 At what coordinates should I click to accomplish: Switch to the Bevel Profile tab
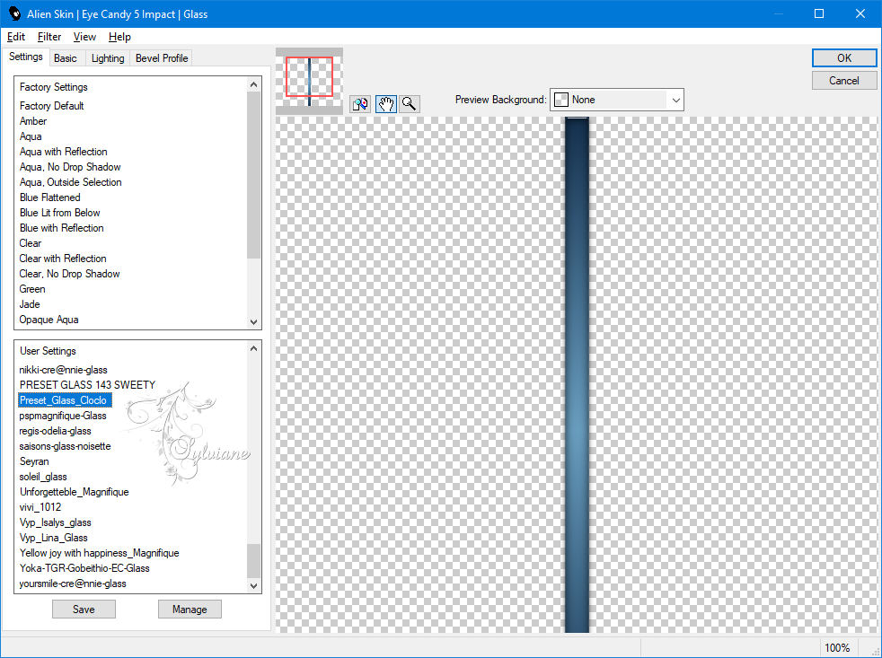162,58
